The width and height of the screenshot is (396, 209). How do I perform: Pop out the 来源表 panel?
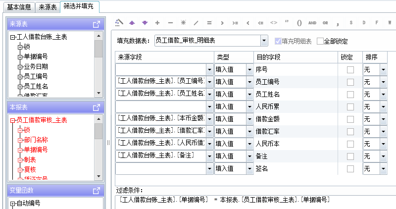pos(97,24)
